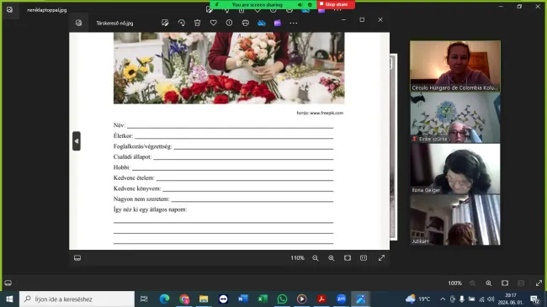Open the three-dots more options menu
547x307 pixels.
294,23
